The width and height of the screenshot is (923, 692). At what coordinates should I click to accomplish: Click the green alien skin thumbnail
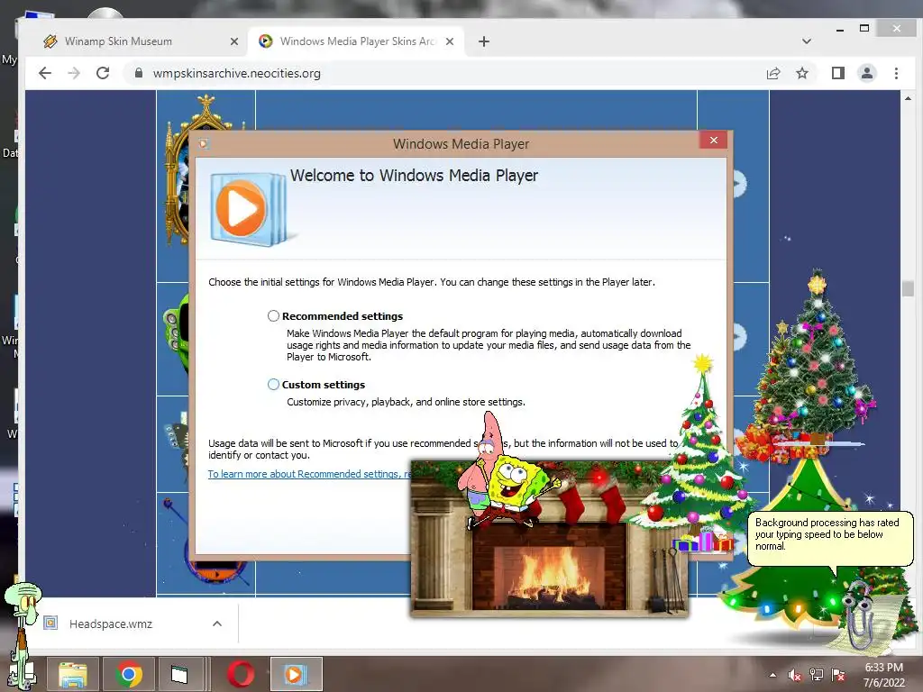176,332
